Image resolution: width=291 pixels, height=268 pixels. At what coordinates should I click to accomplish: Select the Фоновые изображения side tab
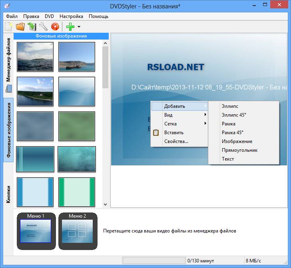8,130
